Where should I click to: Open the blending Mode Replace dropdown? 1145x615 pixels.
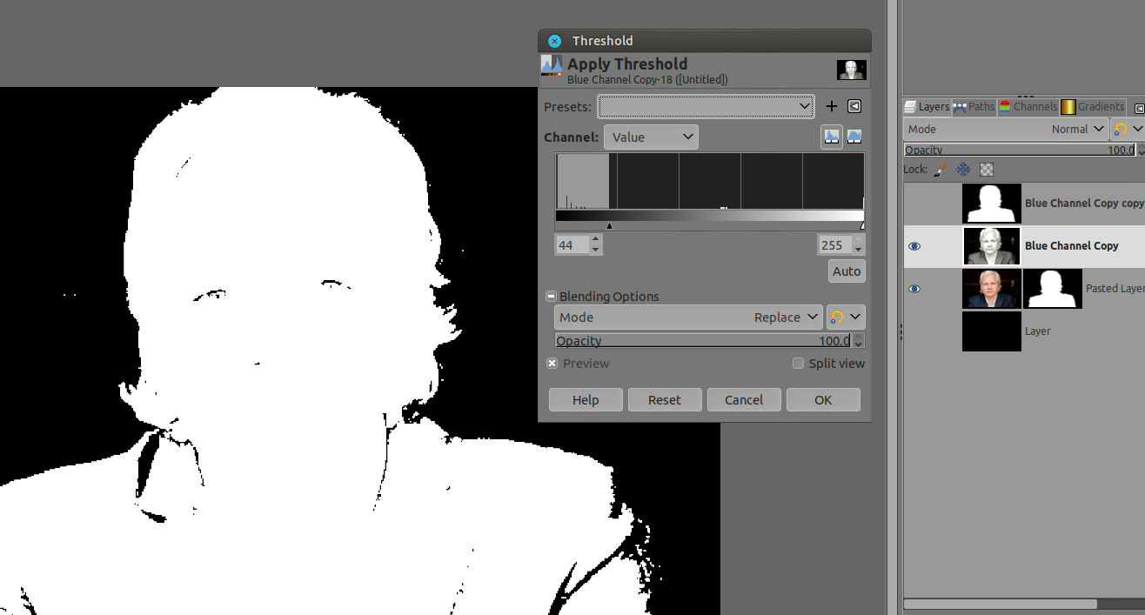coord(688,318)
